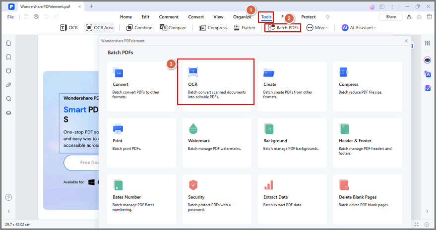Click the full screen icon in status bar

click(x=416, y=224)
